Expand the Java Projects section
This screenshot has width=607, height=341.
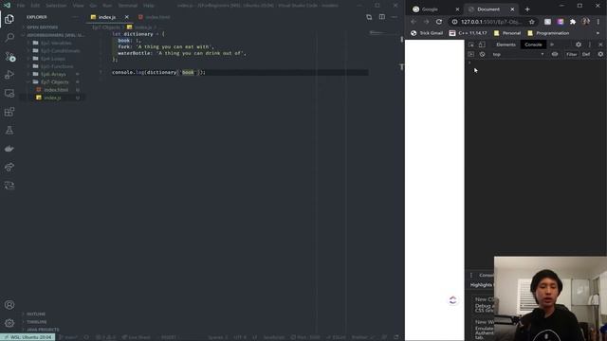point(43,330)
